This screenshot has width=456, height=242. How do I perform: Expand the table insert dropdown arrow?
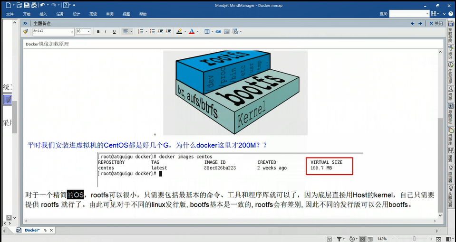pos(212,31)
